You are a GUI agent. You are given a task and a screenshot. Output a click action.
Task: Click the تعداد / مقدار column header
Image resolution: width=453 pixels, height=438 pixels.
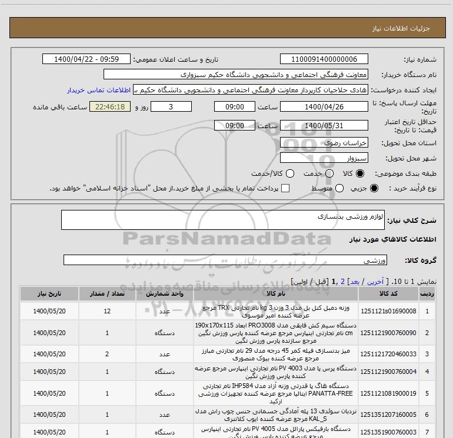pyautogui.click(x=107, y=293)
